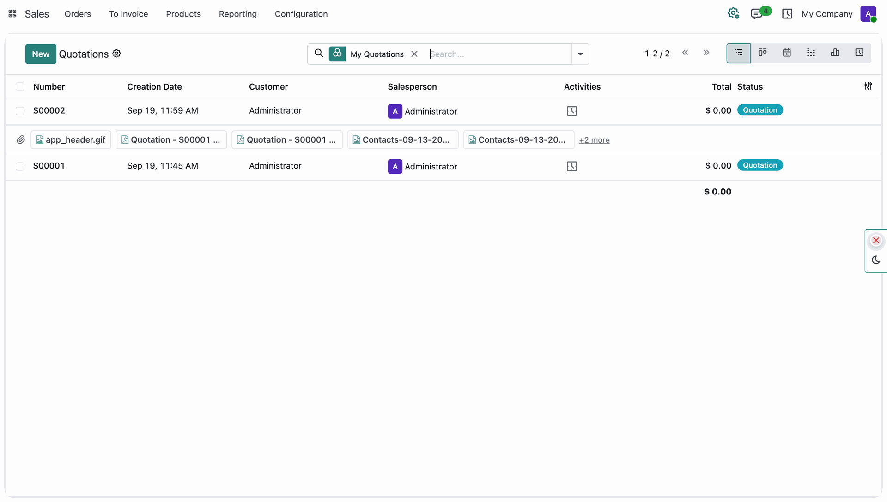Viewport: 887px width, 502px height.
Task: Select the S00002 row checkbox
Action: pyautogui.click(x=20, y=111)
